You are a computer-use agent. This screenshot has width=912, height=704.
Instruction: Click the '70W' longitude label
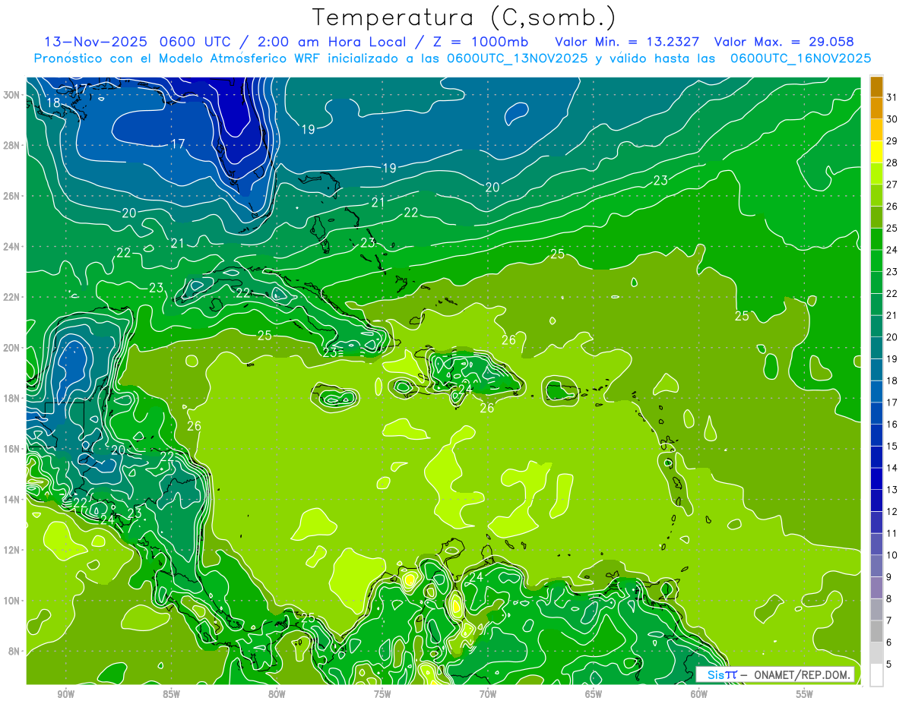coord(488,693)
